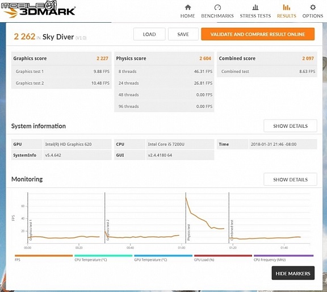Open the Home icon in navigation
This screenshot has height=292, width=327.
click(188, 7)
